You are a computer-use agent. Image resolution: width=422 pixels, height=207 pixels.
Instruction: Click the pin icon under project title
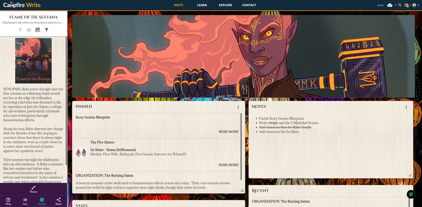21,30
